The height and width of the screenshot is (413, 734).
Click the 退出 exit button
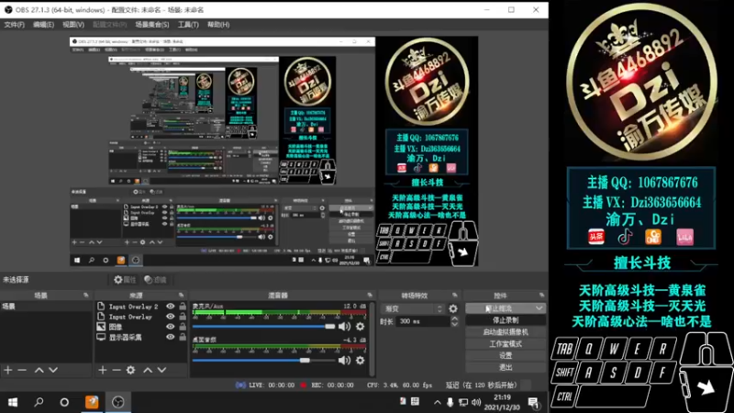pos(506,367)
